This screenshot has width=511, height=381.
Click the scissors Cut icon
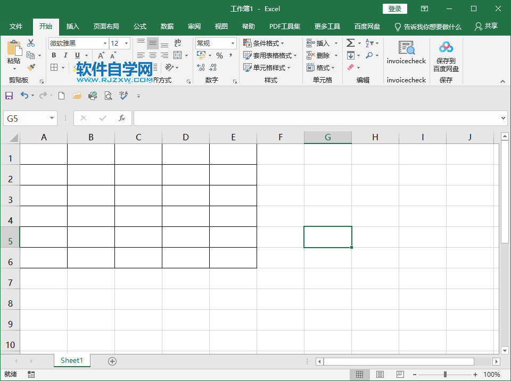[x=30, y=43]
